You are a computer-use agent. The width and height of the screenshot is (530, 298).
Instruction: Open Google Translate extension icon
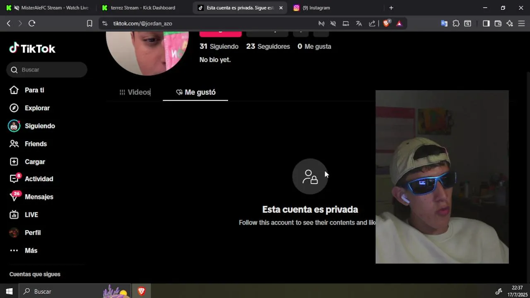click(444, 24)
